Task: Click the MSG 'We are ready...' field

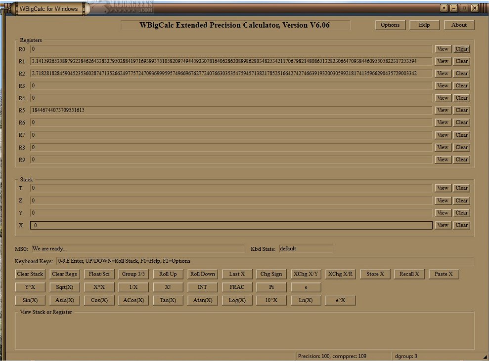Action: click(x=138, y=248)
